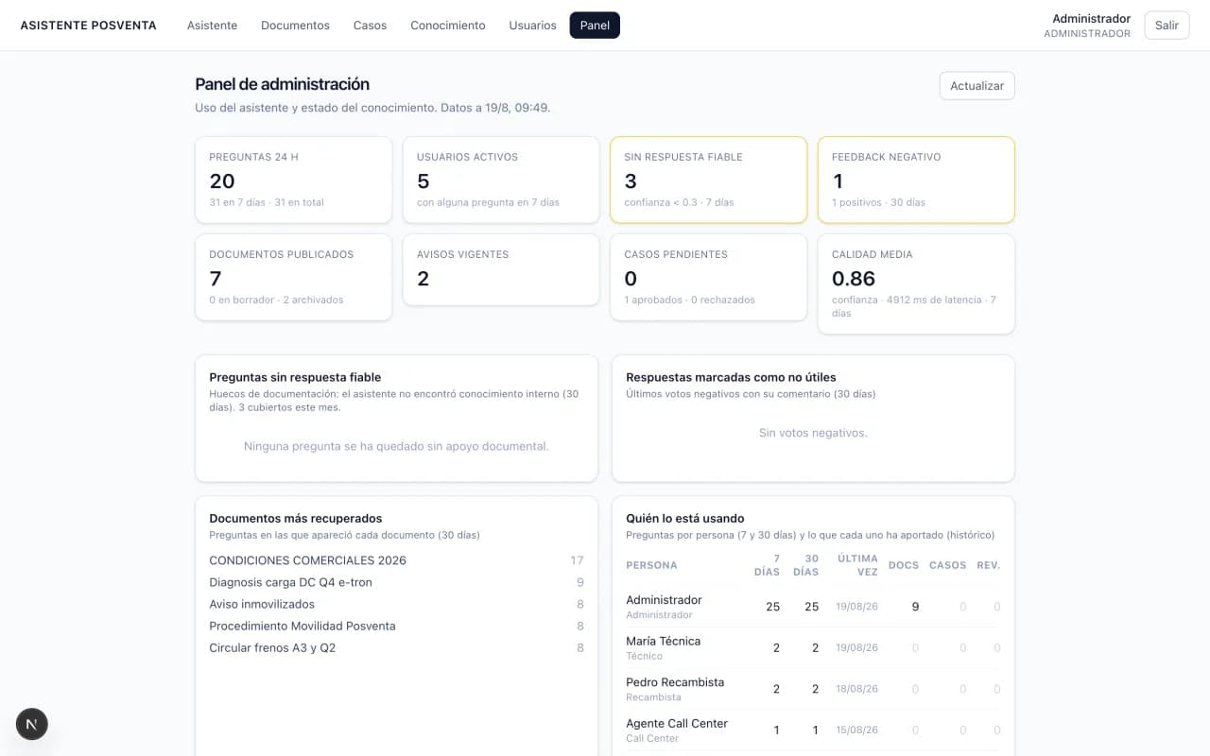Click the Administrador account name in header

point(1091,19)
